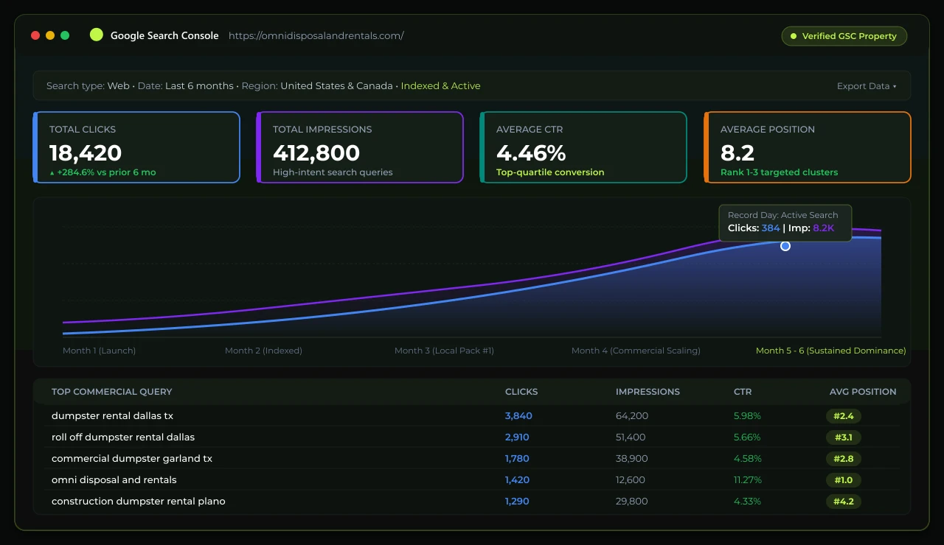Viewport: 944px width, 545px height.
Task: Click the 51,400 impressions value
Action: pos(631,437)
